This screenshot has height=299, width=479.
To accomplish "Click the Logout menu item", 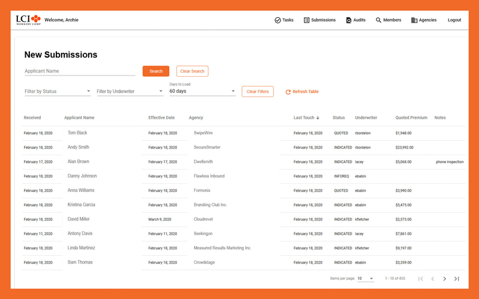I will [454, 20].
